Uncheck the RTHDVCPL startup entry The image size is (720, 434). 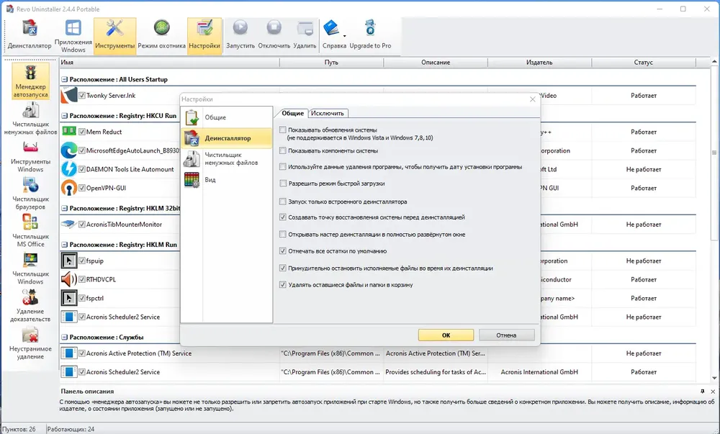(x=82, y=279)
